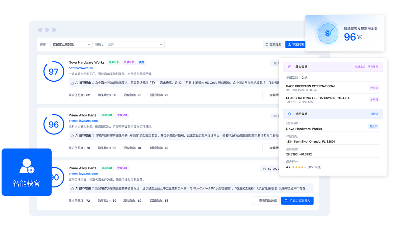The height and width of the screenshot is (225, 395).
Task: Click the 营业中 status badge
Action: [374, 126]
